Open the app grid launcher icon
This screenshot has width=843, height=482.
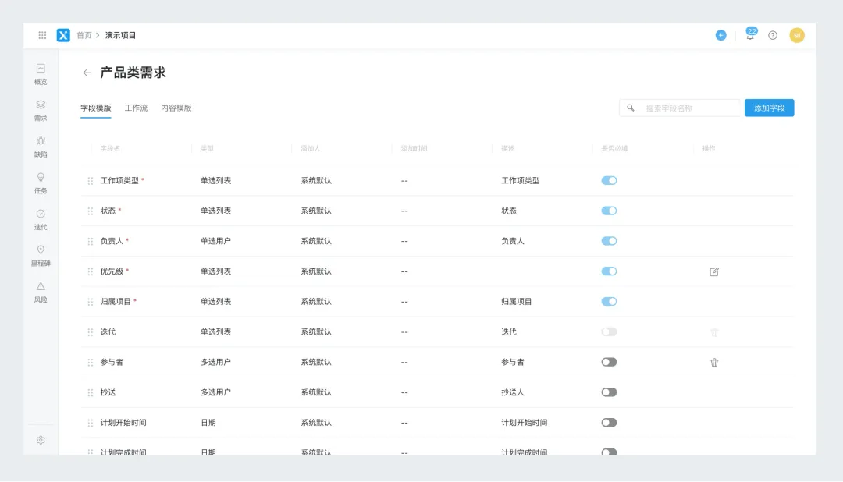42,35
